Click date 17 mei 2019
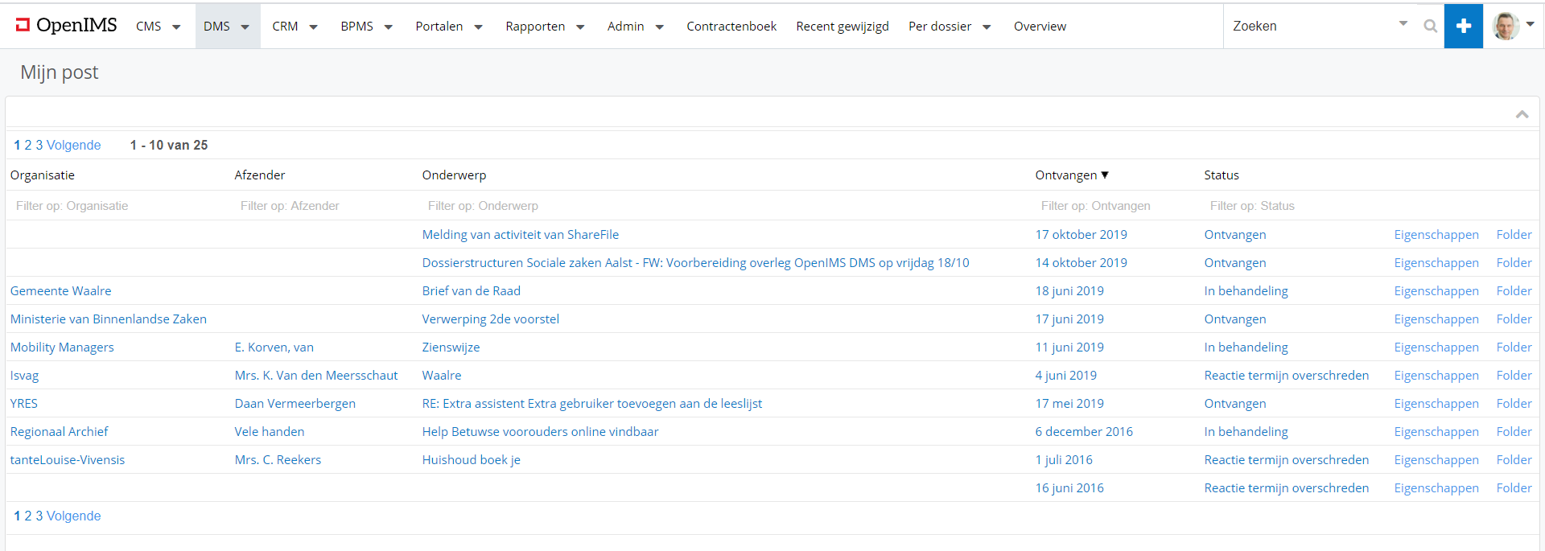1545x551 pixels. (1069, 404)
